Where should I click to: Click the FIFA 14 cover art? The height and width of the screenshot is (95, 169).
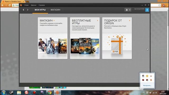[43, 46]
